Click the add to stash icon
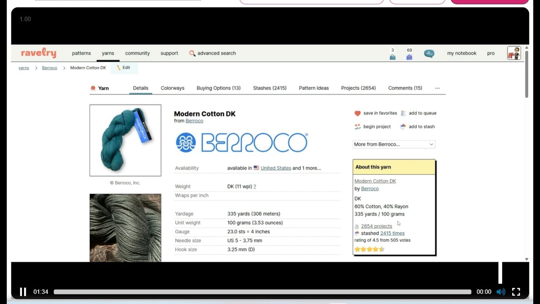 (403, 127)
